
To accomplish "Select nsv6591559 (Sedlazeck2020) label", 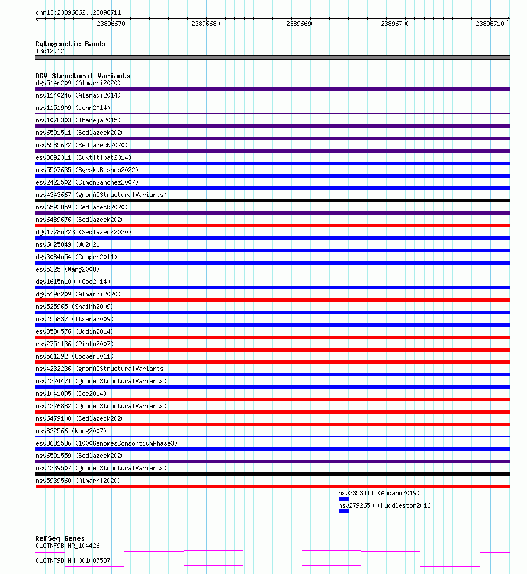I will [x=82, y=456].
